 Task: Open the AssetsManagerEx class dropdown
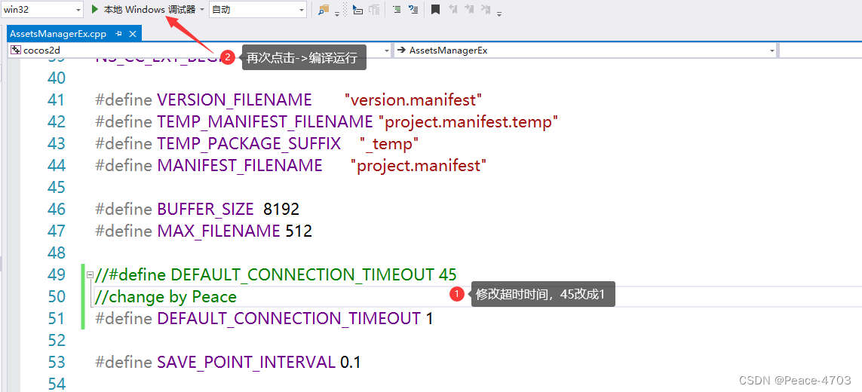tap(585, 51)
